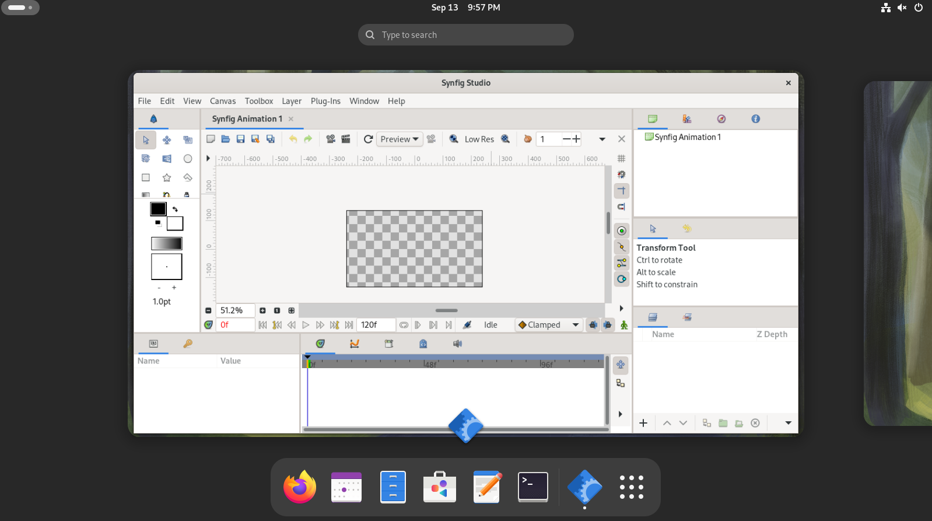Image resolution: width=932 pixels, height=521 pixels.
Task: Zoom out of the canvas
Action: pos(208,310)
